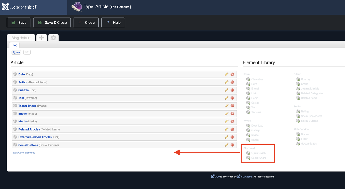Image resolution: width=345 pixels, height=189 pixels.
Task: Delete the Teaser Image element
Action: (232, 106)
